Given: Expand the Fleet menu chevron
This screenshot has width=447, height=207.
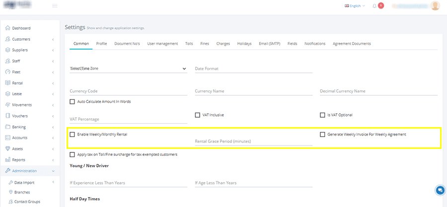Looking at the screenshot, I should (x=53, y=72).
